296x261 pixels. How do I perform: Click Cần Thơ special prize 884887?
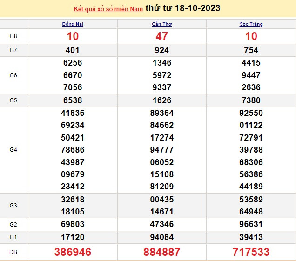click(x=162, y=252)
